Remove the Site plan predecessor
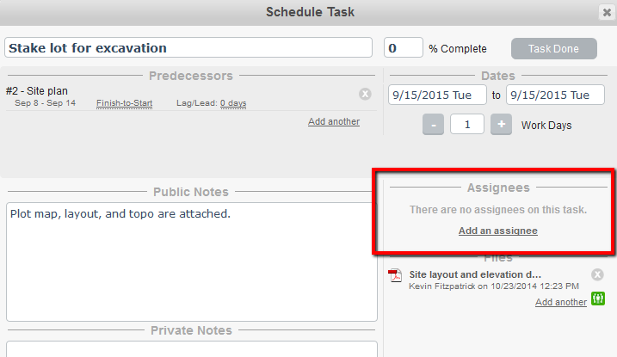This screenshot has width=617, height=357. pyautogui.click(x=365, y=94)
